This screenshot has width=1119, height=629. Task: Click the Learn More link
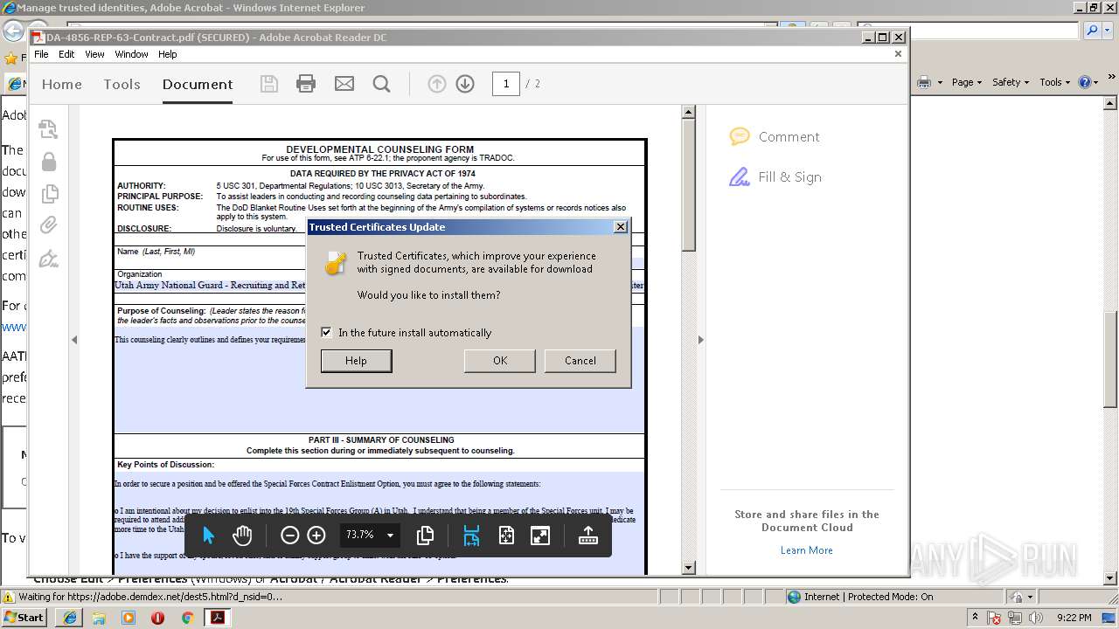(x=807, y=550)
